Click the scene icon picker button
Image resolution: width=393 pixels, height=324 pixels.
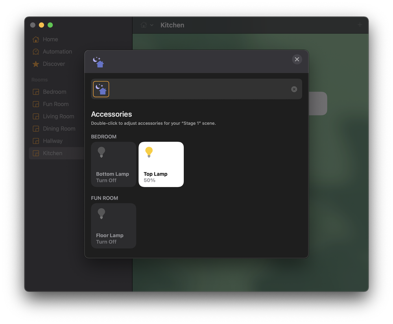(x=101, y=89)
